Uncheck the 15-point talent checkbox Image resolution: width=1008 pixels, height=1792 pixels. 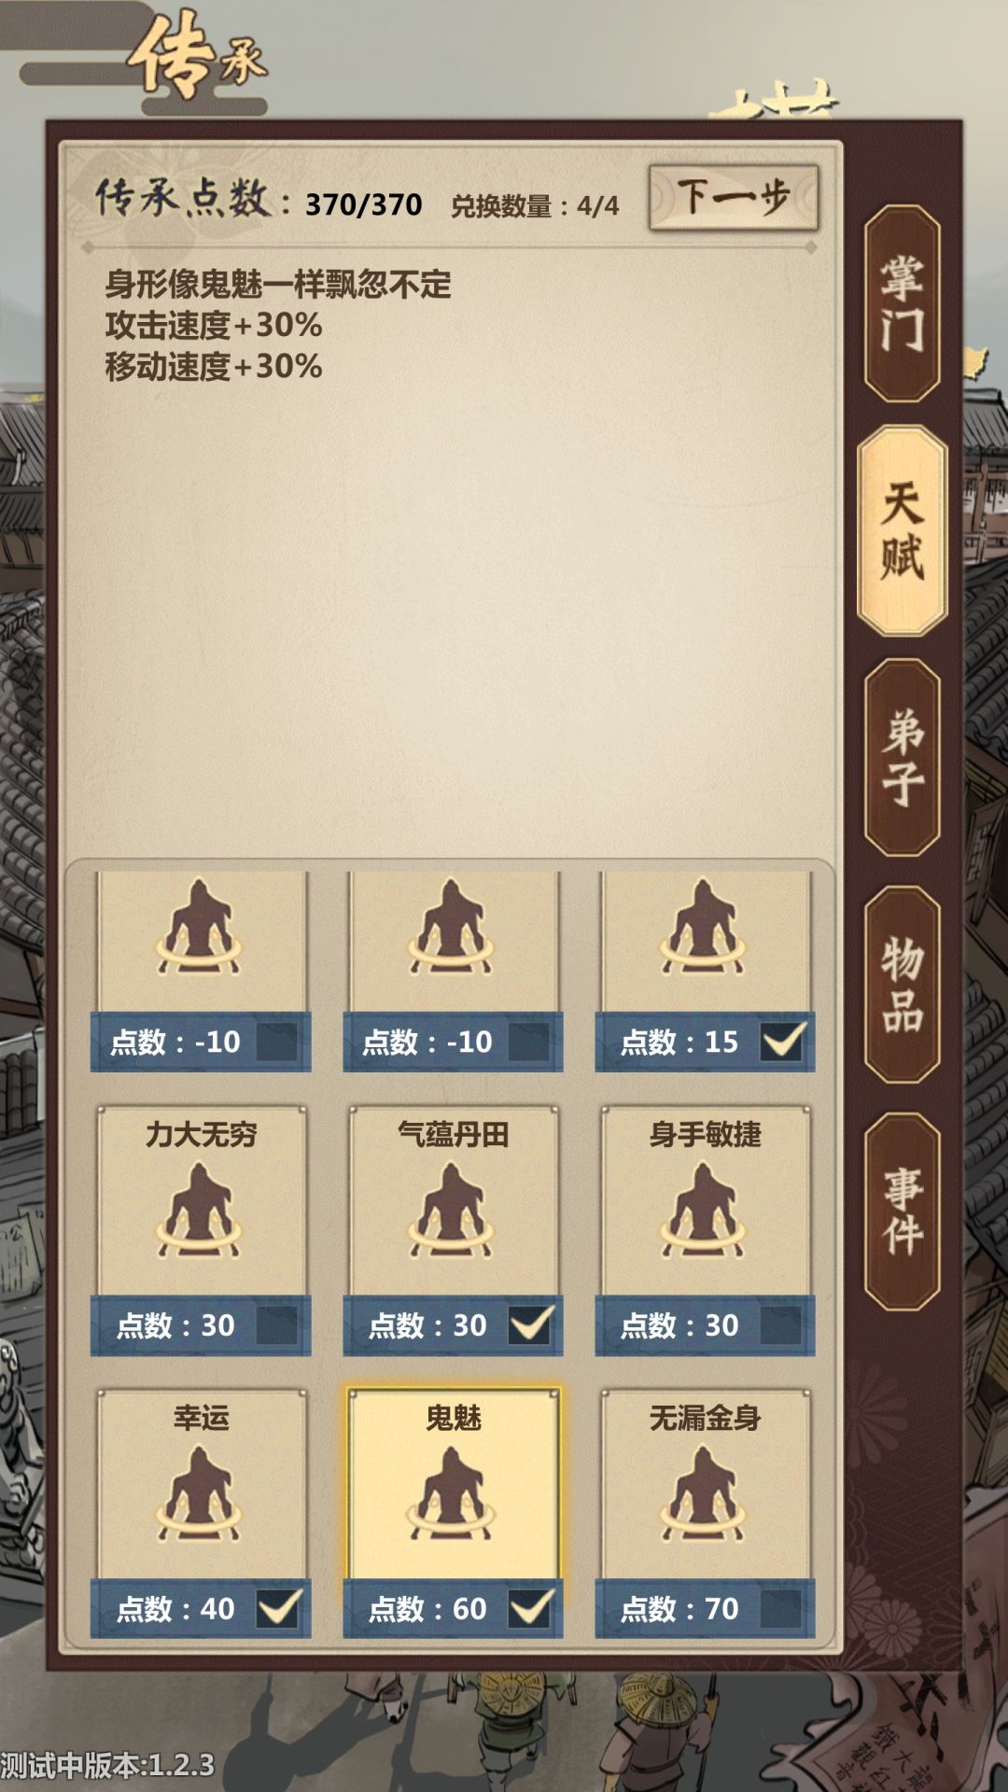[782, 1041]
